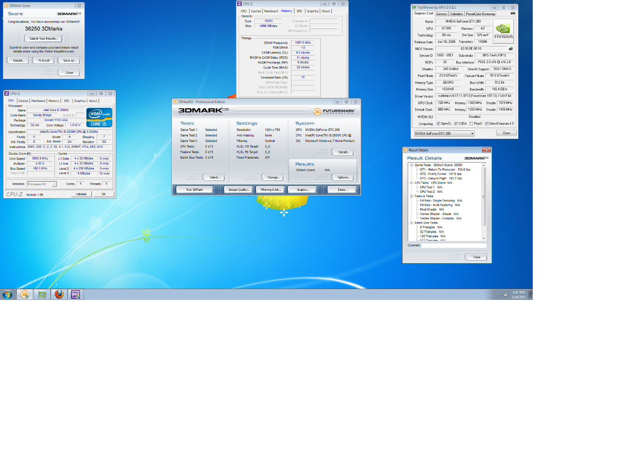
Task: Click the Intel Core i5 logo in CPU-Z
Action: [x=99, y=117]
